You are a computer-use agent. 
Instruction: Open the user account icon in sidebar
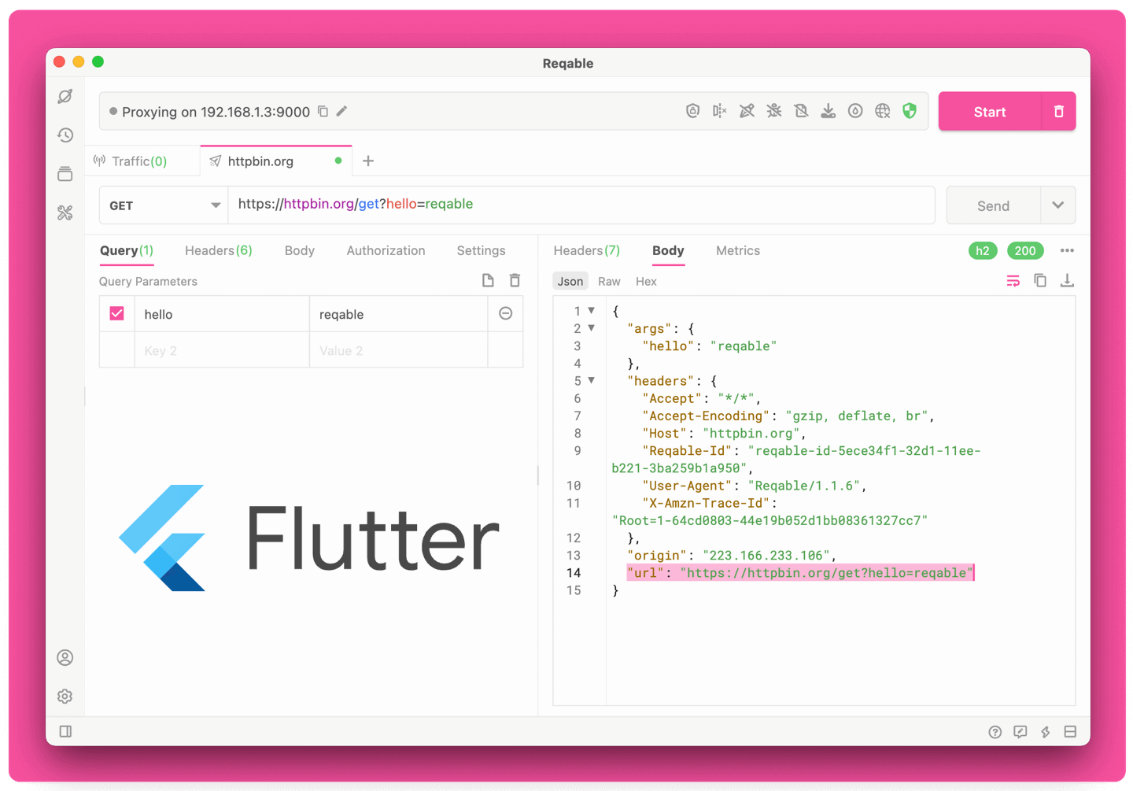[x=65, y=658]
